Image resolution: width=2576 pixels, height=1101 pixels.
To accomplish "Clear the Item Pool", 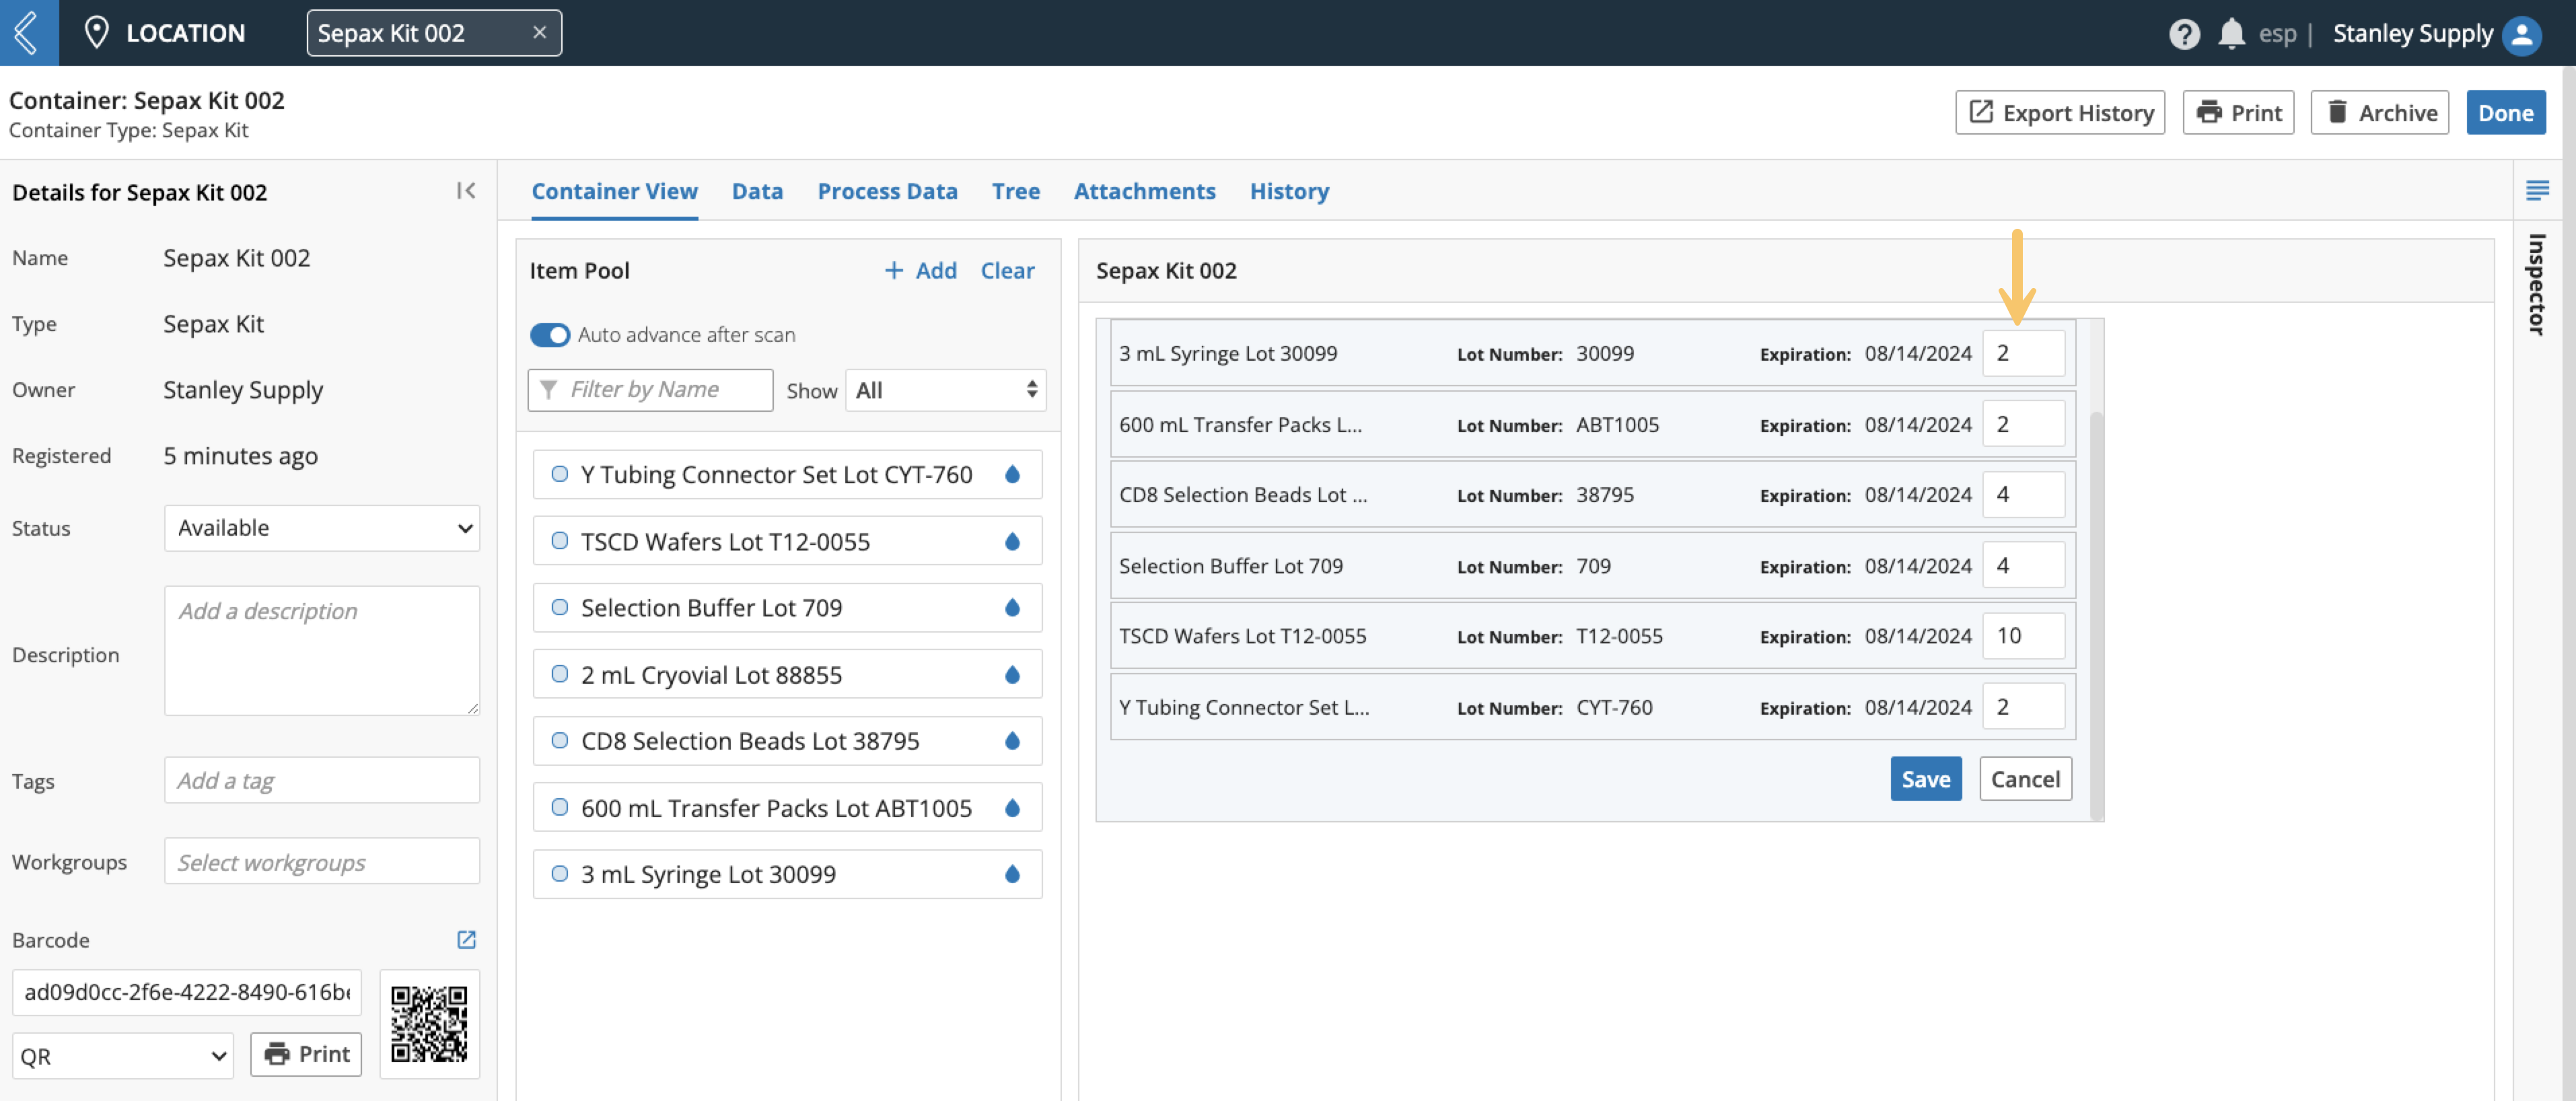I will (1007, 270).
